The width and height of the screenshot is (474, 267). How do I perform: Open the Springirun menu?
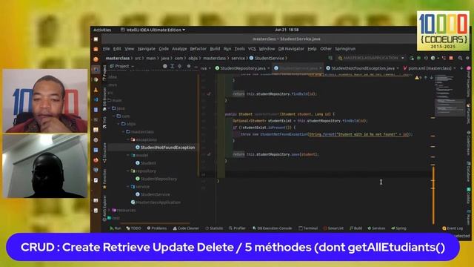[345, 49]
